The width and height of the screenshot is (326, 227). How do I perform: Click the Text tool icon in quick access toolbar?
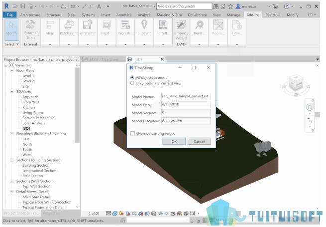tap(99, 6)
